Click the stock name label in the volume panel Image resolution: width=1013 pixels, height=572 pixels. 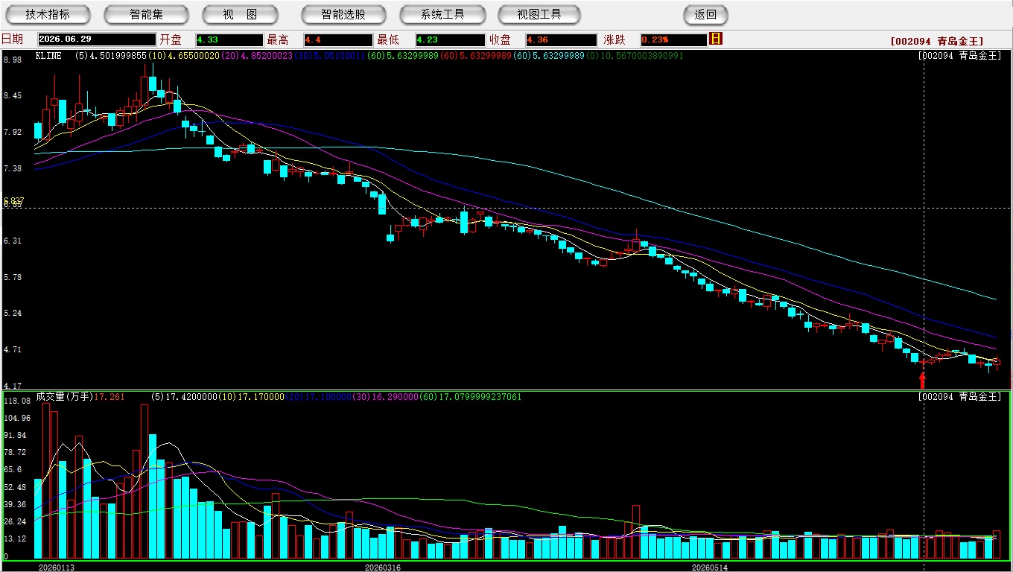(961, 397)
